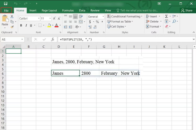Image resolution: width=196 pixels, height=130 pixels.
Task: Select Align Left icon
Action: tap(66, 22)
